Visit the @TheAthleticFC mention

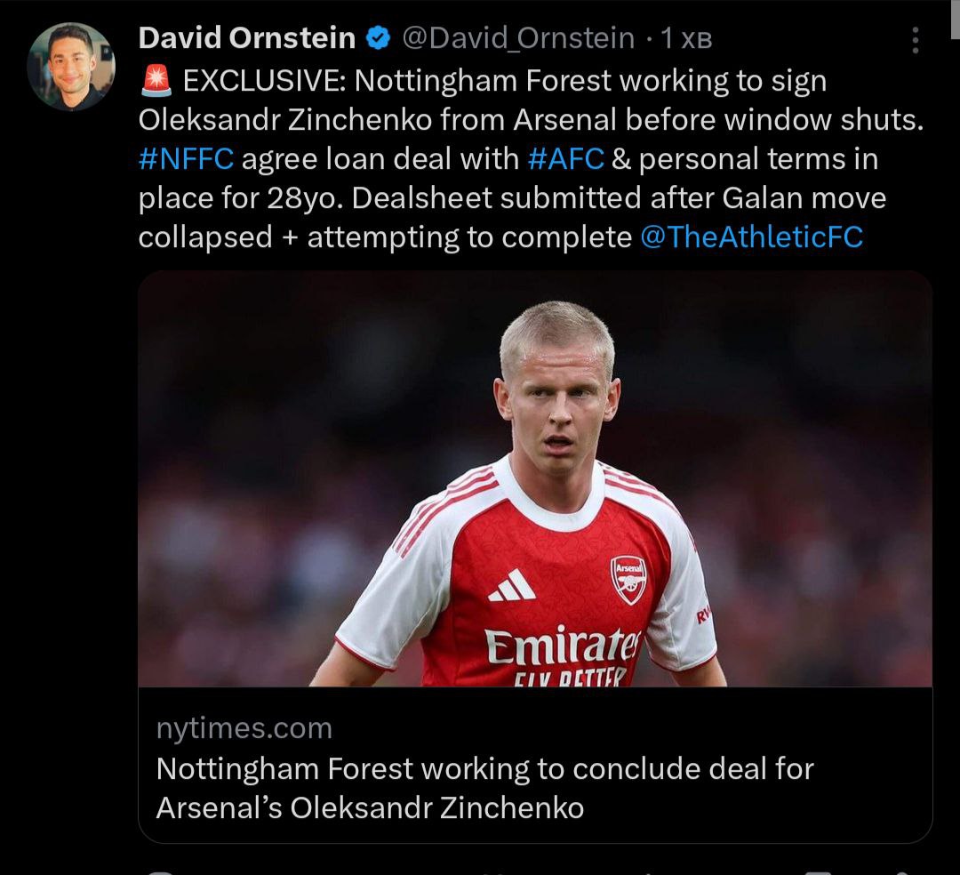[751, 237]
